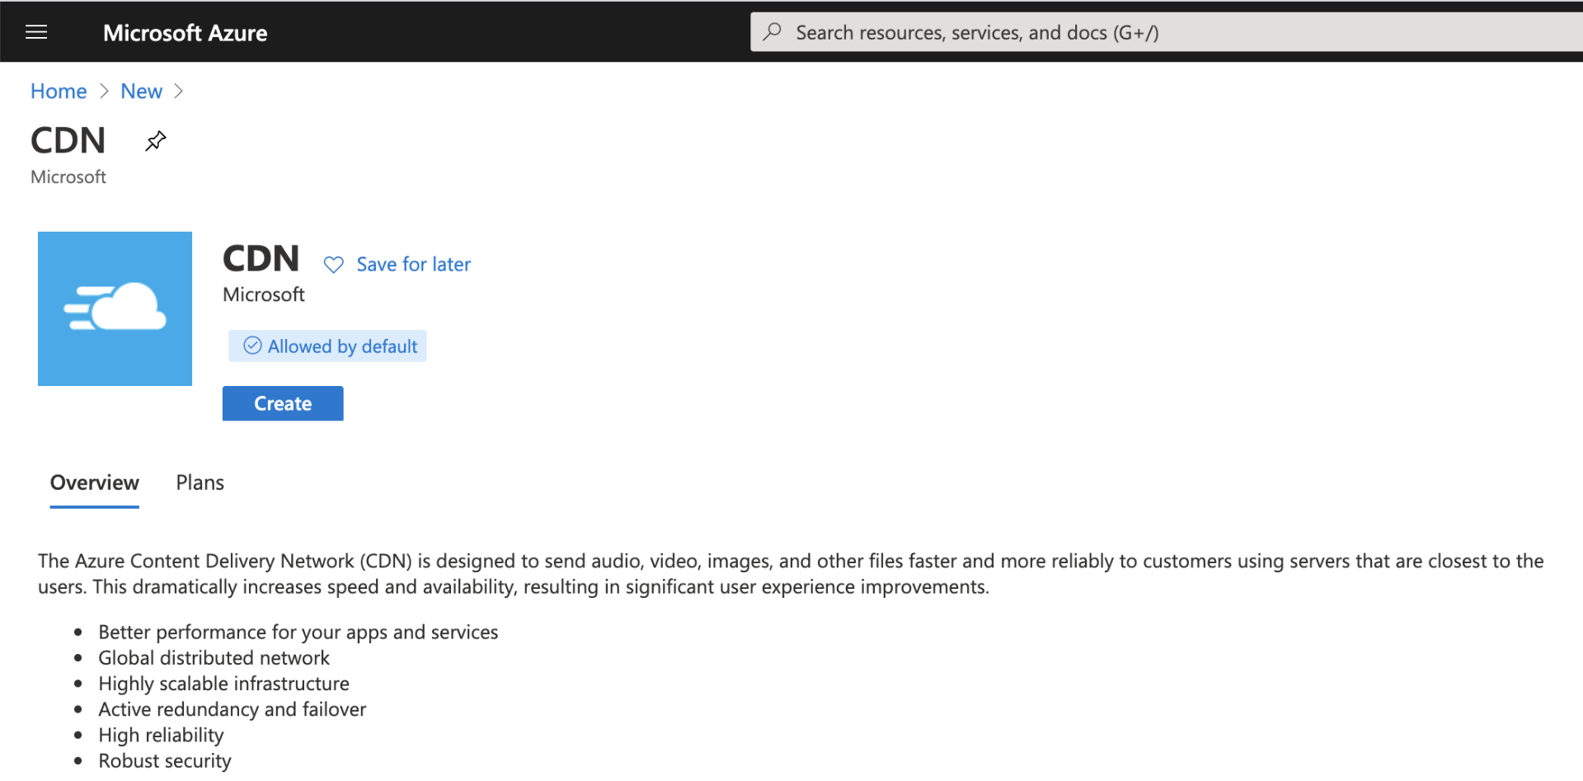1583x781 pixels.
Task: Click the chevron after the New breadcrumb
Action: click(178, 91)
